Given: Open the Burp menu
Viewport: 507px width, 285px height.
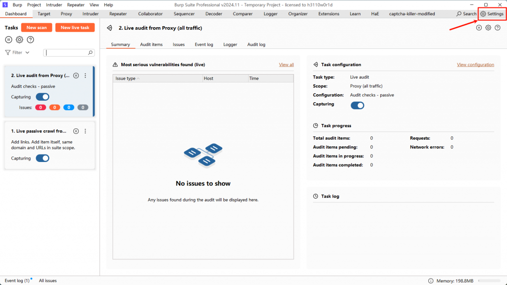Looking at the screenshot, I should click(x=17, y=5).
